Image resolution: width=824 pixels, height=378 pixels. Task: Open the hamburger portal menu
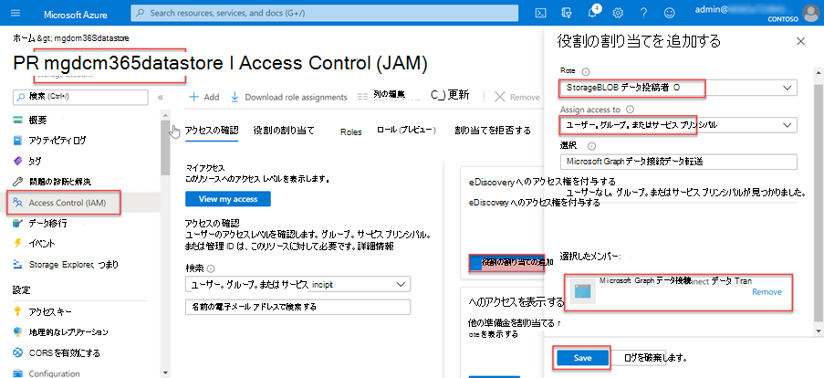pos(15,13)
